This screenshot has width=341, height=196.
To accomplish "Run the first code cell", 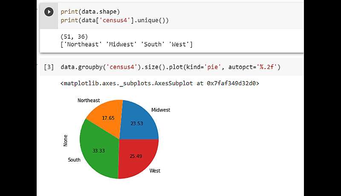I will tap(49, 12).
